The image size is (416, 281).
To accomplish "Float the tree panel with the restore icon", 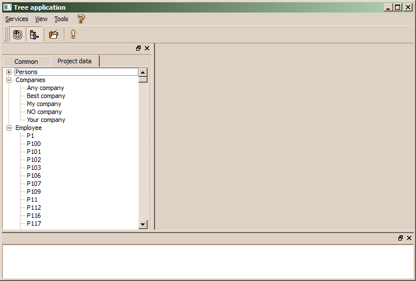I will point(138,48).
